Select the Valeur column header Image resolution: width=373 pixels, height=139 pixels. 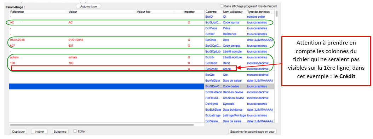(x=73, y=12)
